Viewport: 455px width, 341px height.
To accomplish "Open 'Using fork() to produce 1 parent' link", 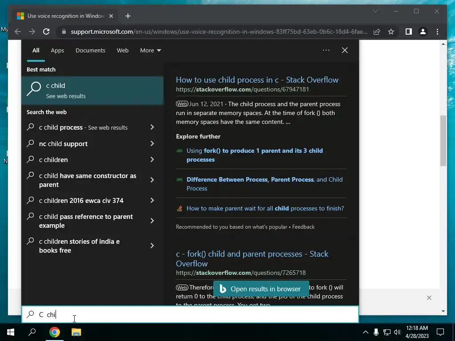I will coord(255,155).
